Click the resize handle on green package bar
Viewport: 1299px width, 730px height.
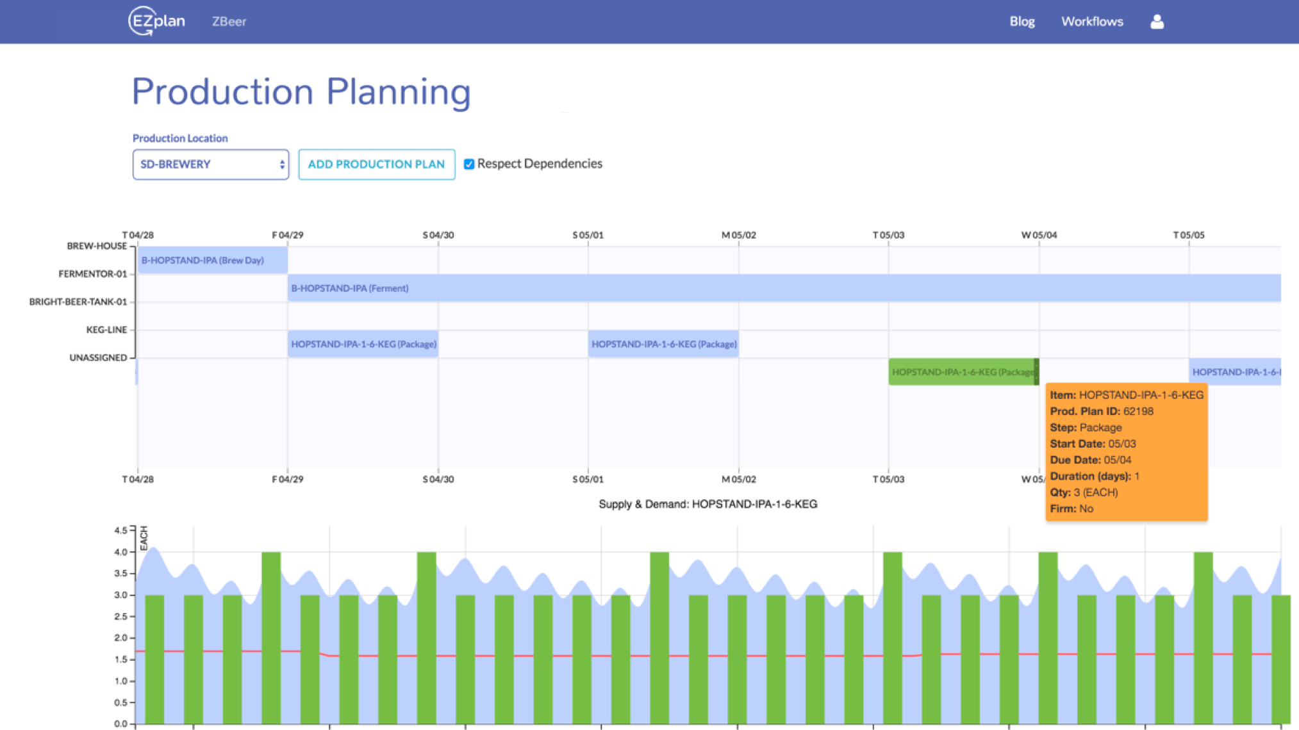coord(1036,372)
